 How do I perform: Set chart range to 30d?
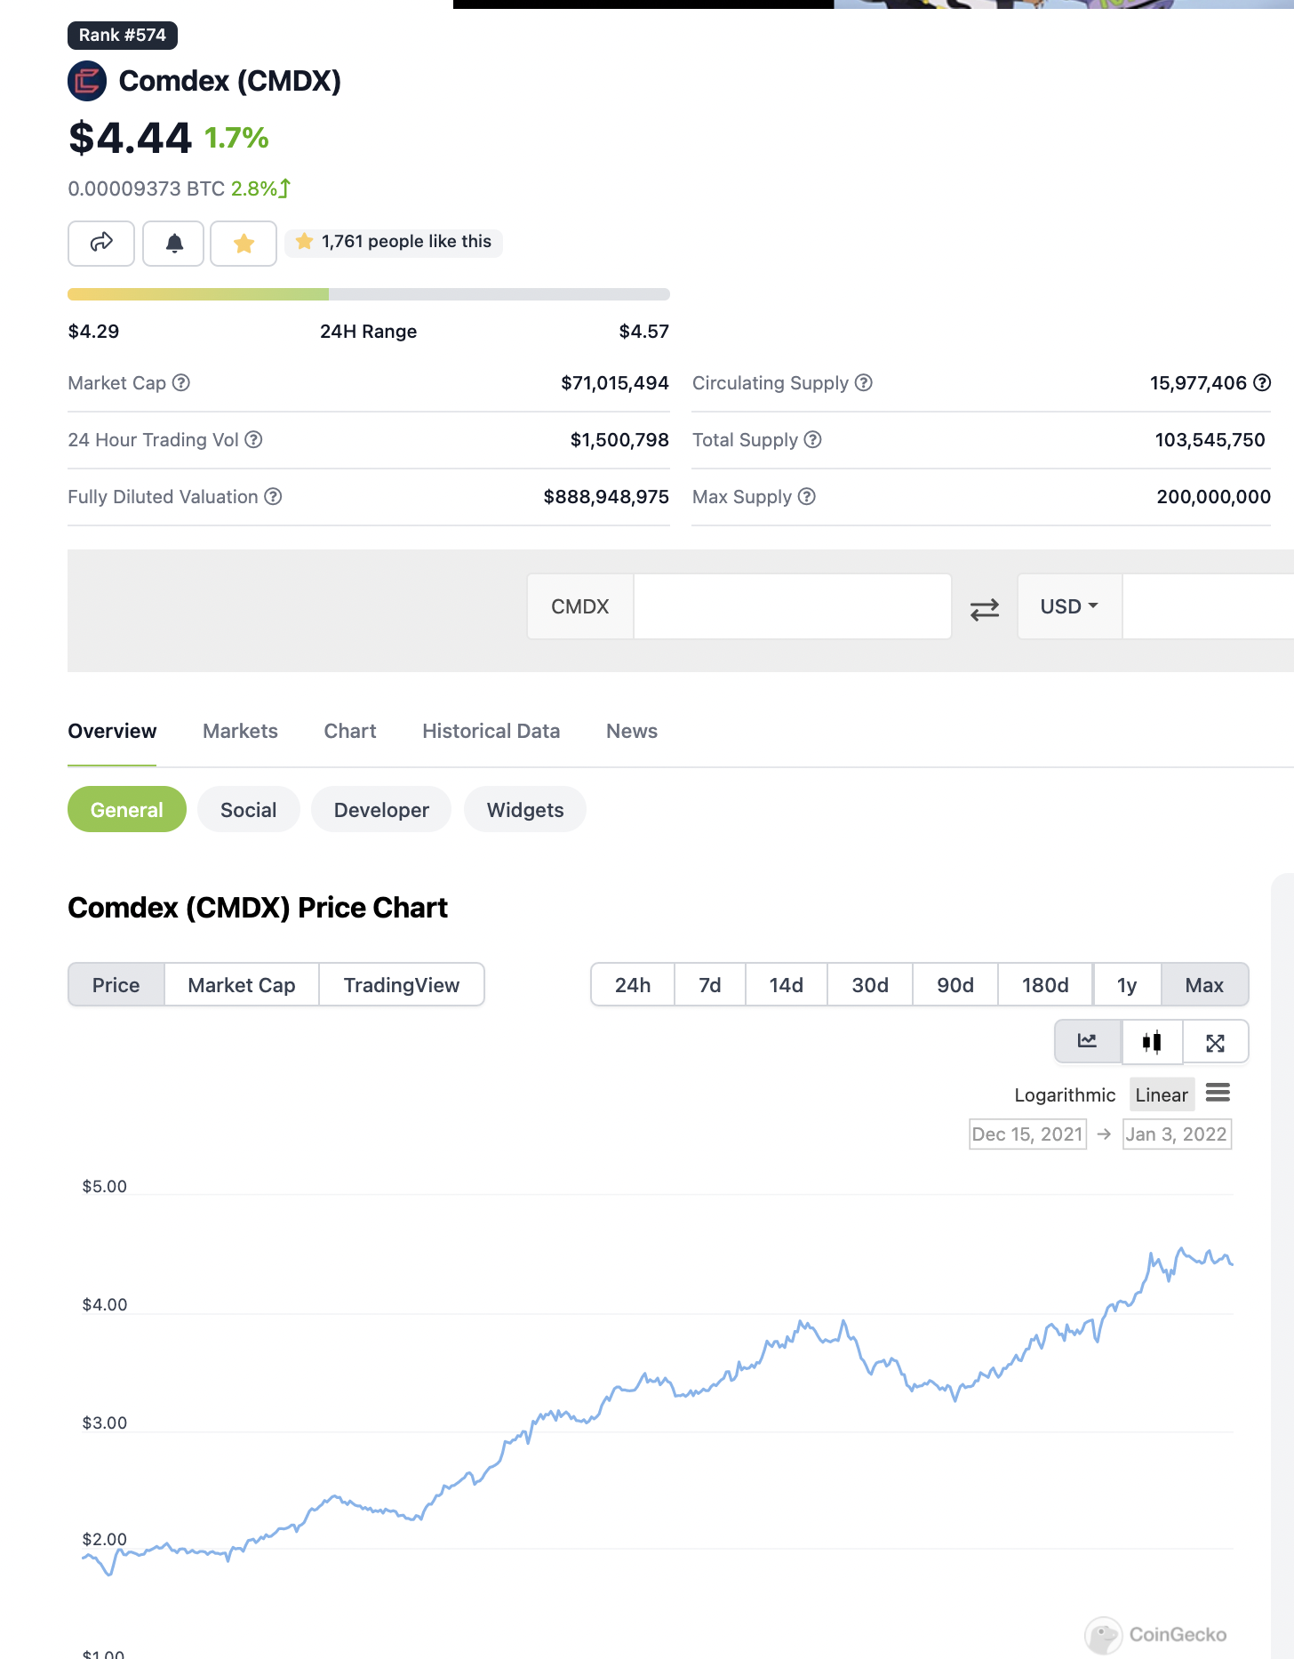pyautogui.click(x=870, y=985)
